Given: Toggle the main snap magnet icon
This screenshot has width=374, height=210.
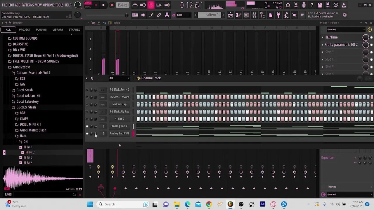Looking at the screenshot, I should click(174, 15).
